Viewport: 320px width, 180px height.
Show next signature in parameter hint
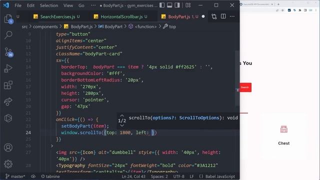pyautogui.click(x=122, y=125)
